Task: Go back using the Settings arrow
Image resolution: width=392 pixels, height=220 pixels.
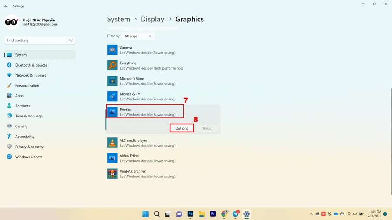Action: click(6, 6)
